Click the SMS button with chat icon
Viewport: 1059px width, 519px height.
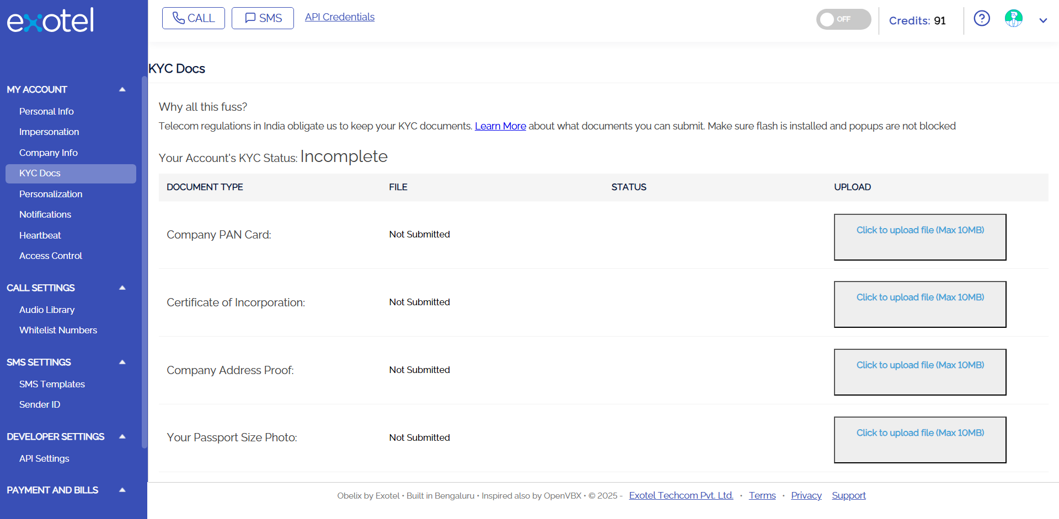click(263, 18)
